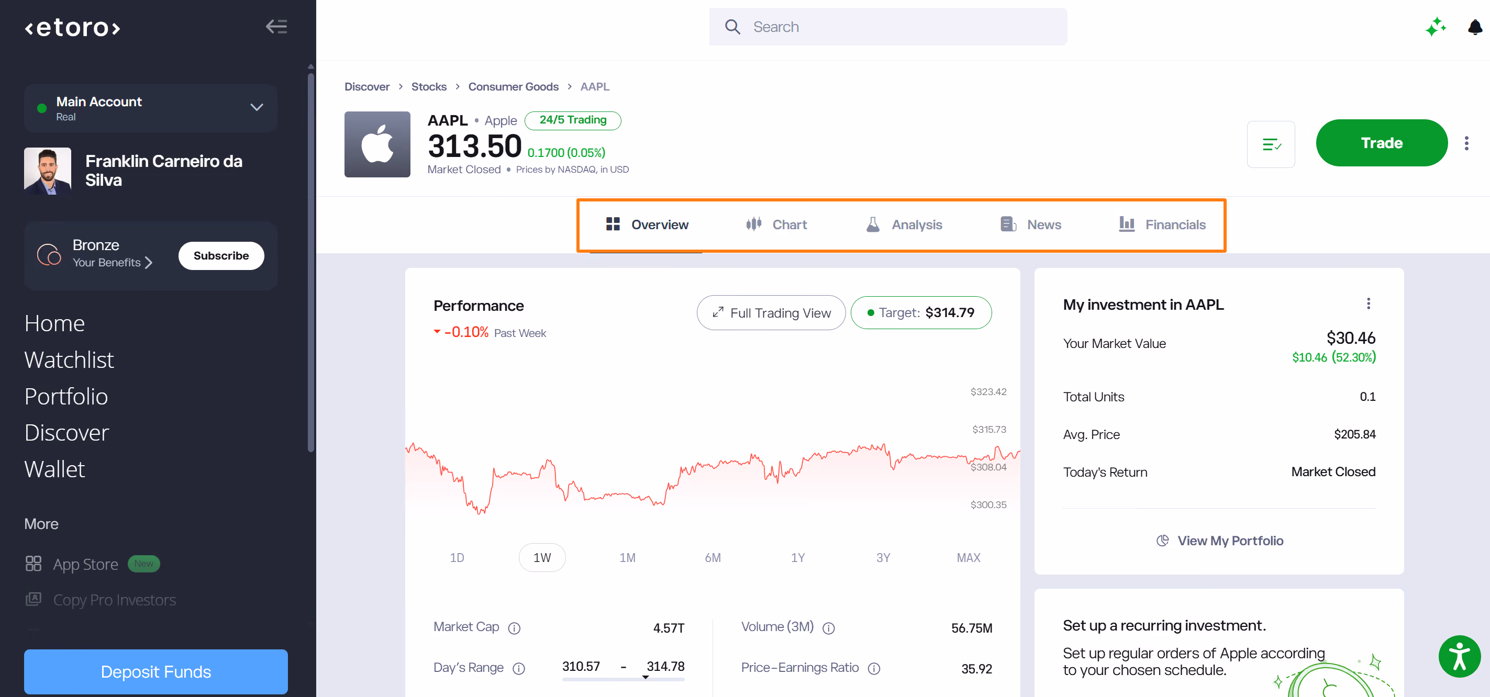Open more options next to Trade button
Viewport: 1490px width, 697px height.
(1466, 143)
